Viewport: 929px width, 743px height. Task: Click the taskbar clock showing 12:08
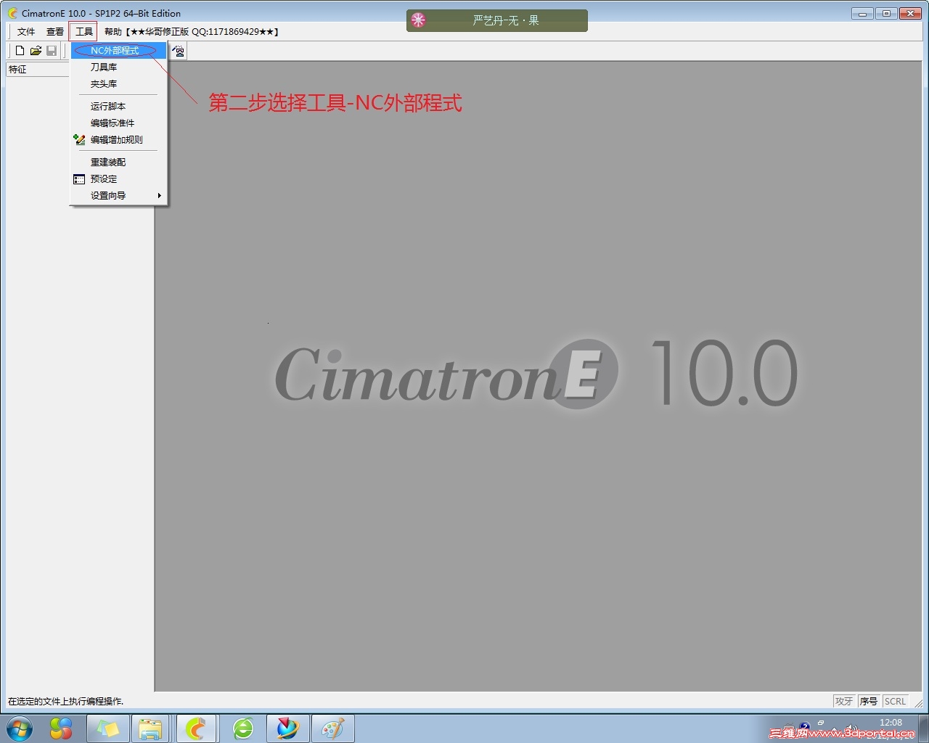891,723
